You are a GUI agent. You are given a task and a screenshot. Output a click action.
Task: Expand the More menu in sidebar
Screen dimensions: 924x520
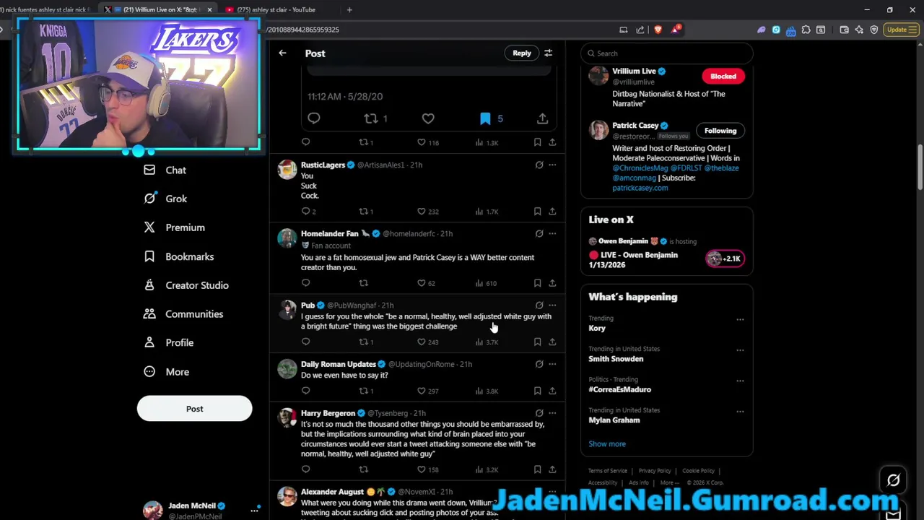tap(166, 372)
